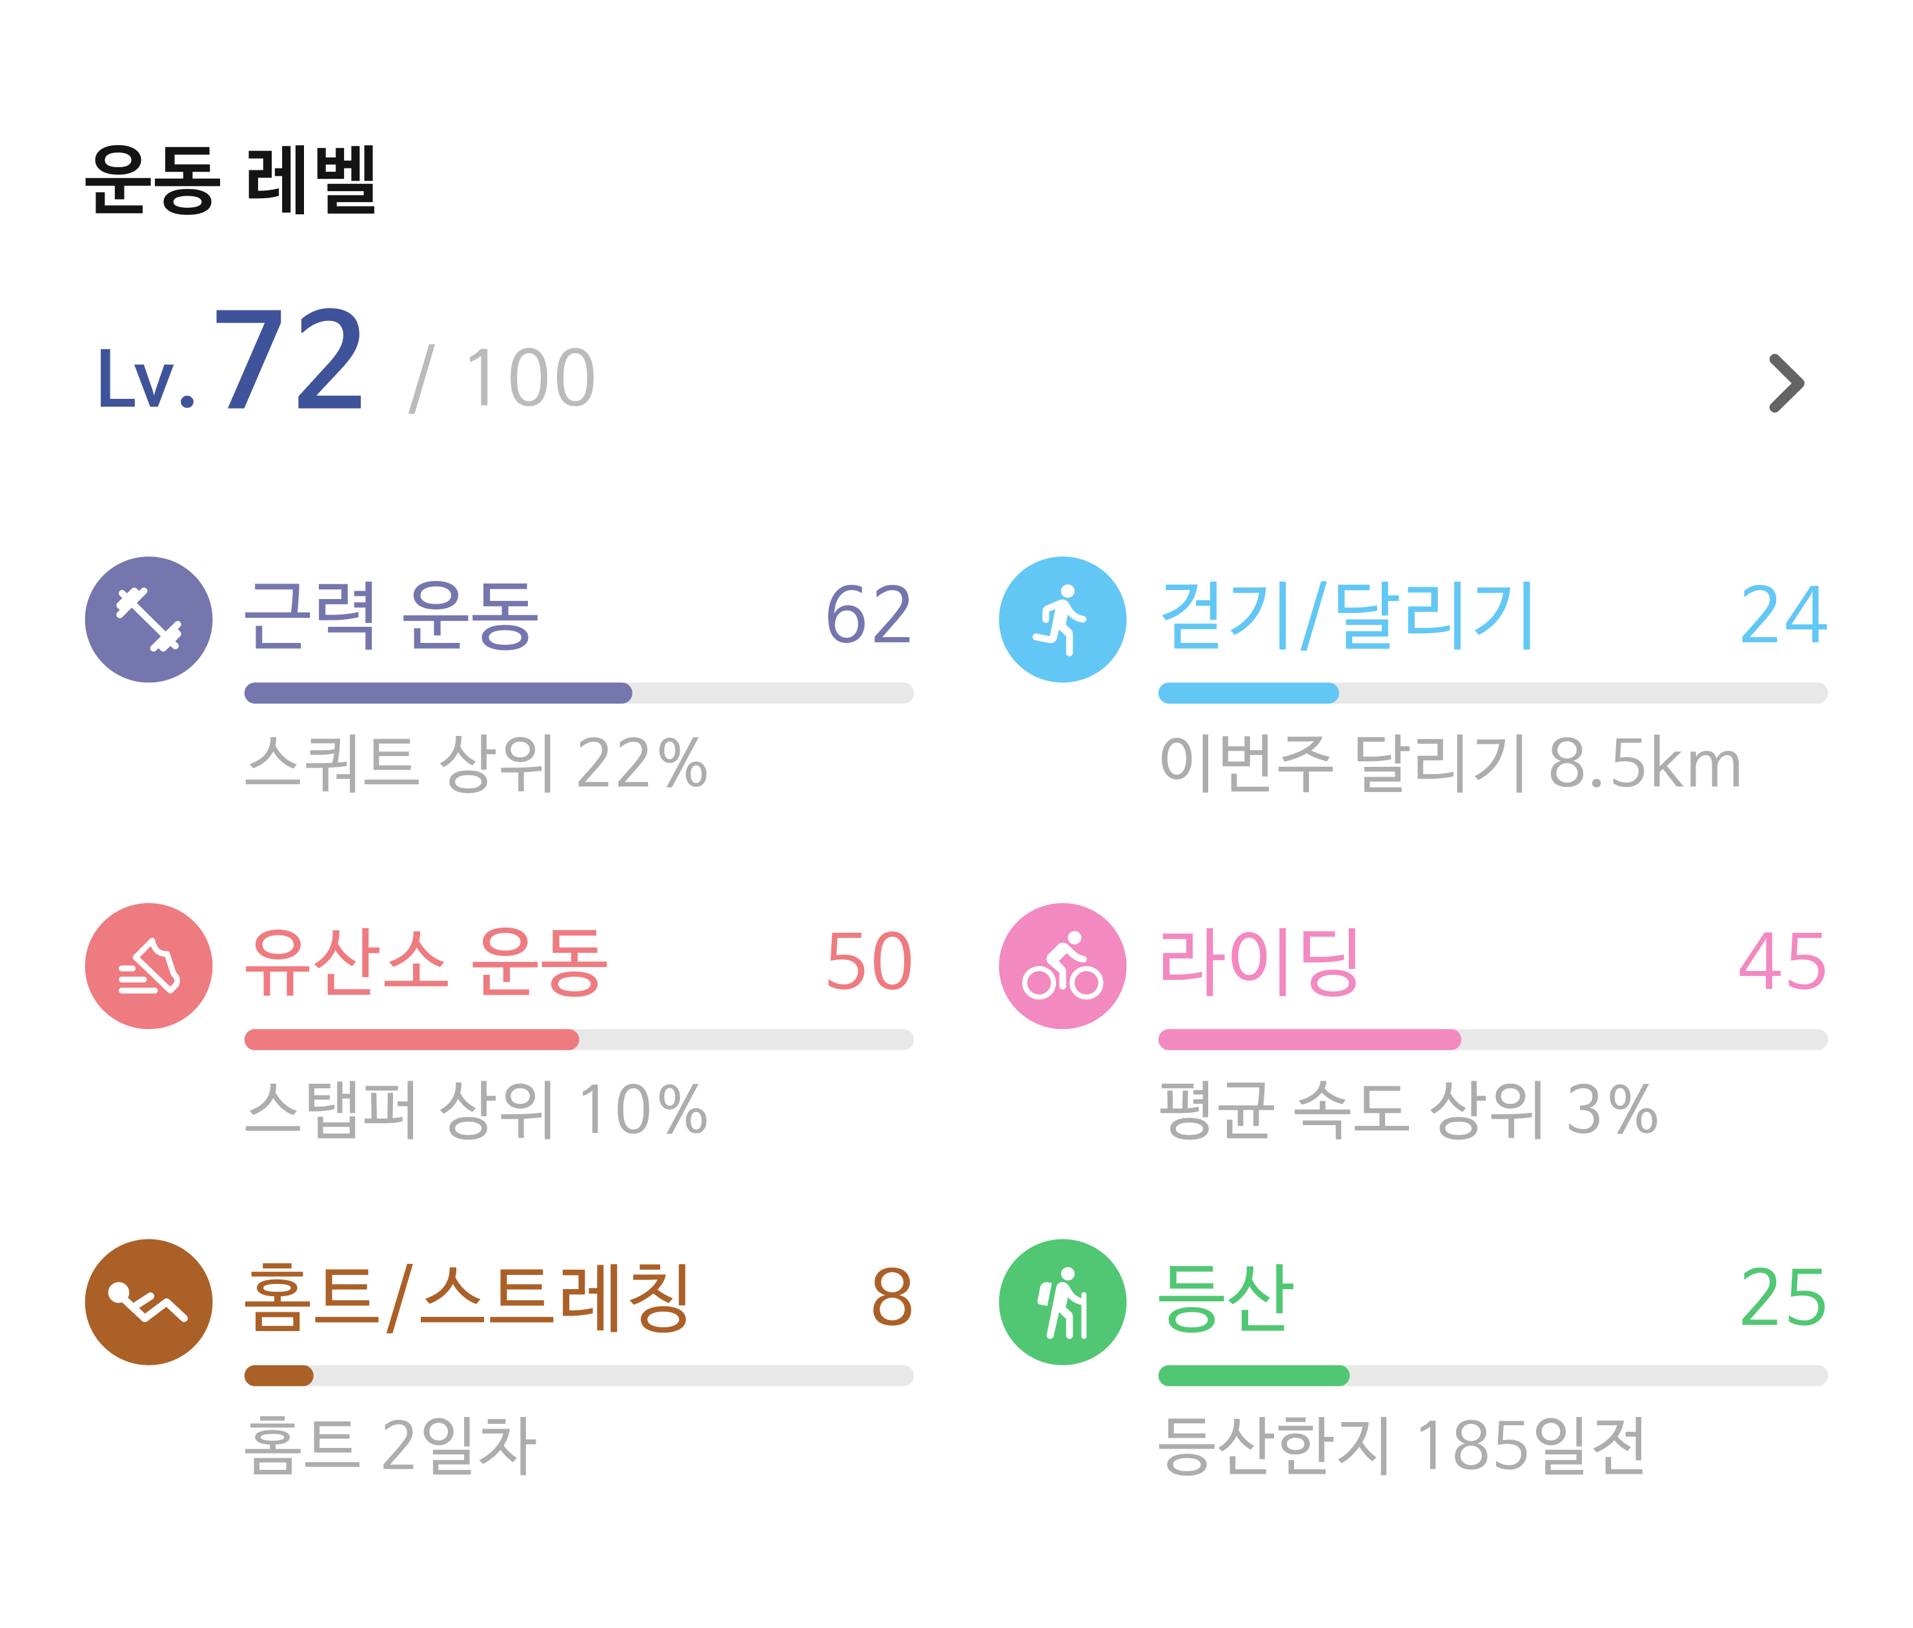Tap the 운동 레벨 section title
The height and width of the screenshot is (1628, 1913).
(x=230, y=181)
